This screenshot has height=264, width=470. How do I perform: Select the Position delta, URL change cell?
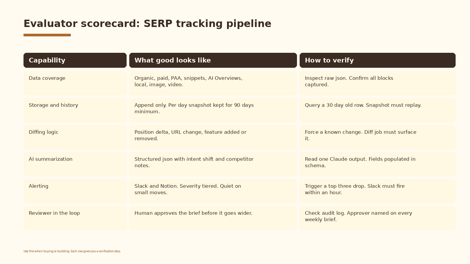pyautogui.click(x=213, y=137)
